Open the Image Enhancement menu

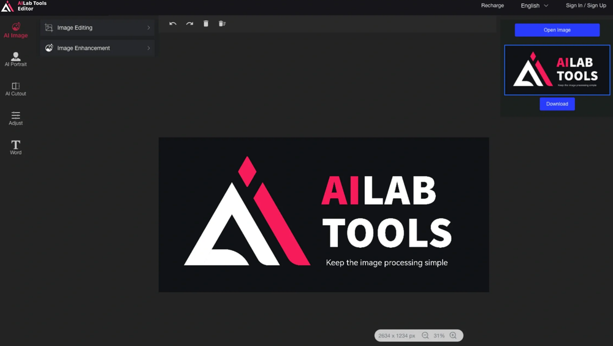(97, 48)
